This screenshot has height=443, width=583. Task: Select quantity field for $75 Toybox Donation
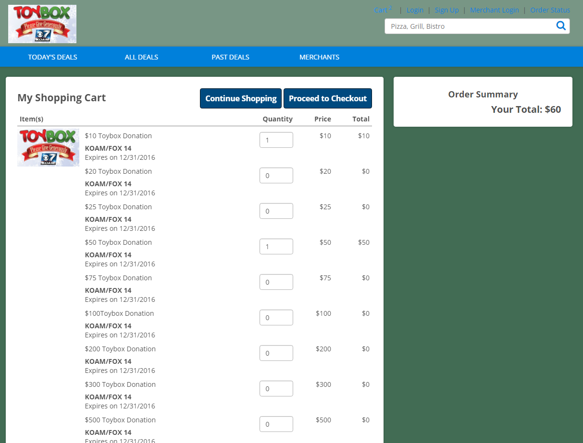pyautogui.click(x=276, y=282)
